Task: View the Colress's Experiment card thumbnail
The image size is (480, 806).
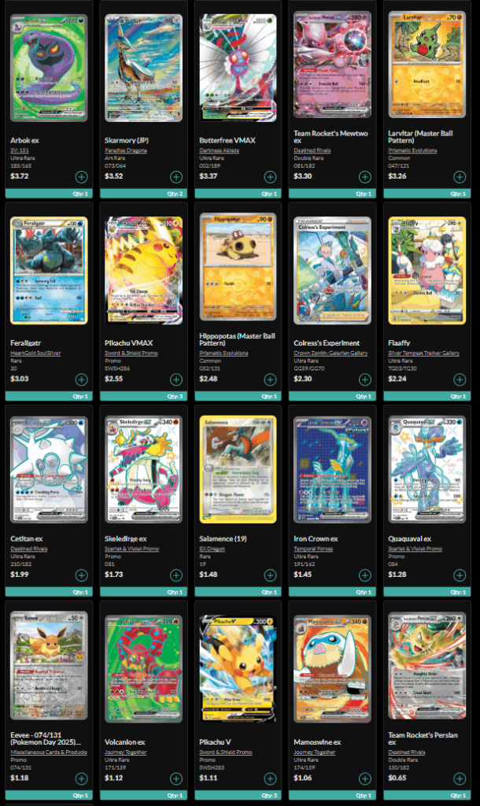Action: point(333,271)
